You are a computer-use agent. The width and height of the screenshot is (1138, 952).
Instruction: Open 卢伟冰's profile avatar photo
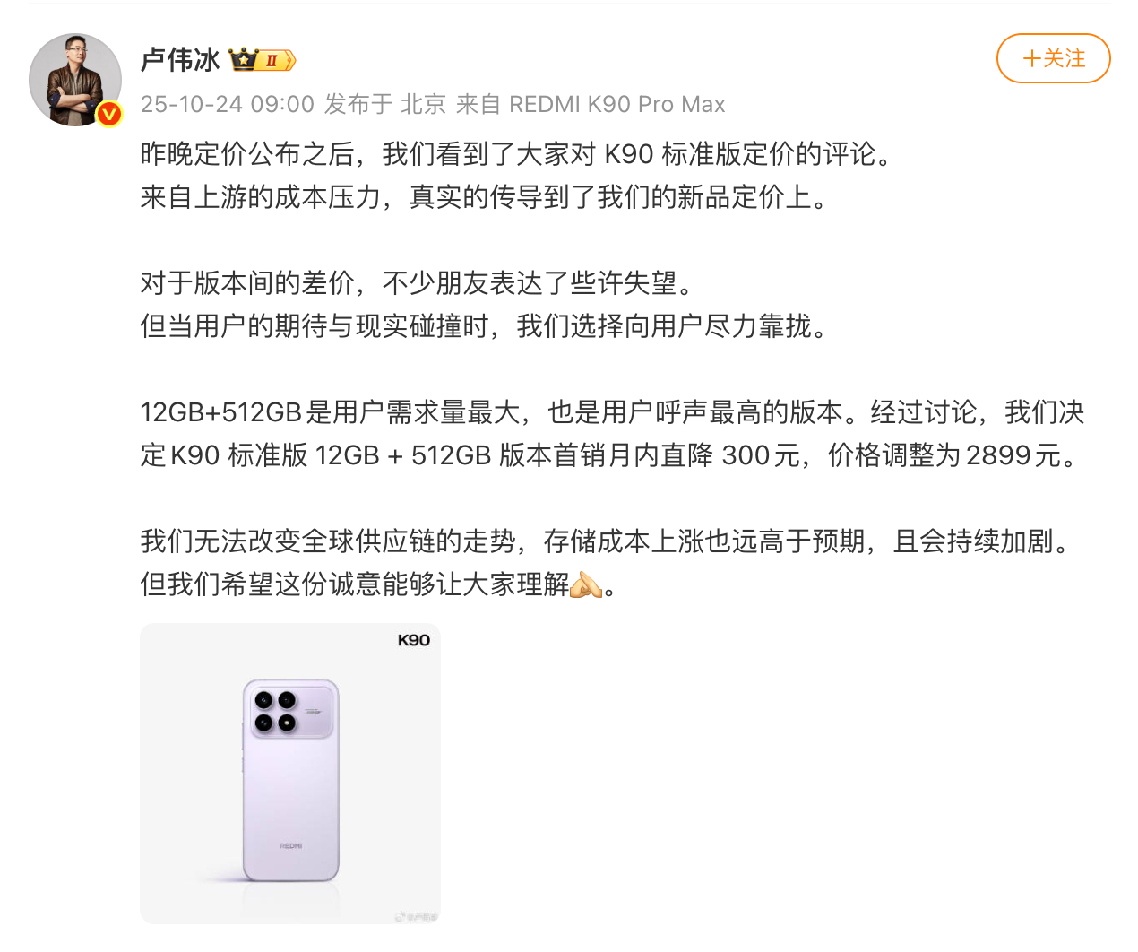click(75, 80)
